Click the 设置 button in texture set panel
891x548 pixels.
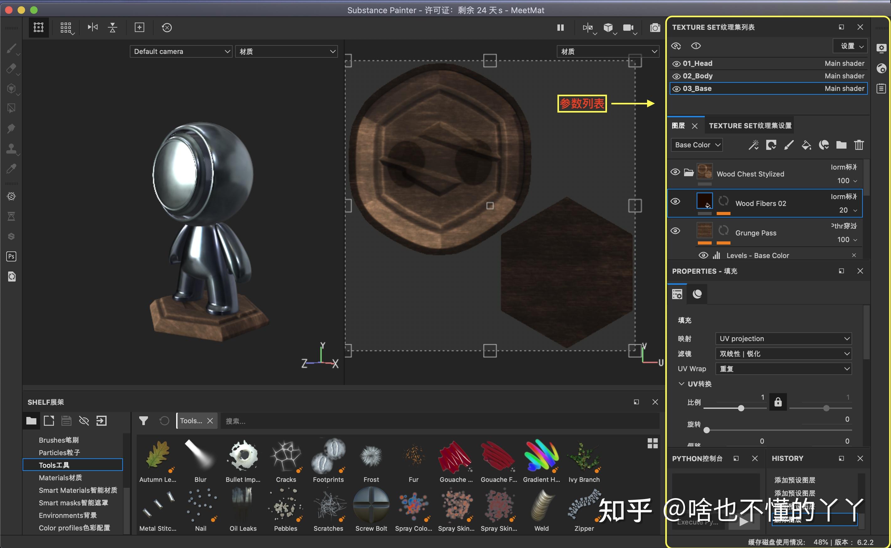(849, 46)
